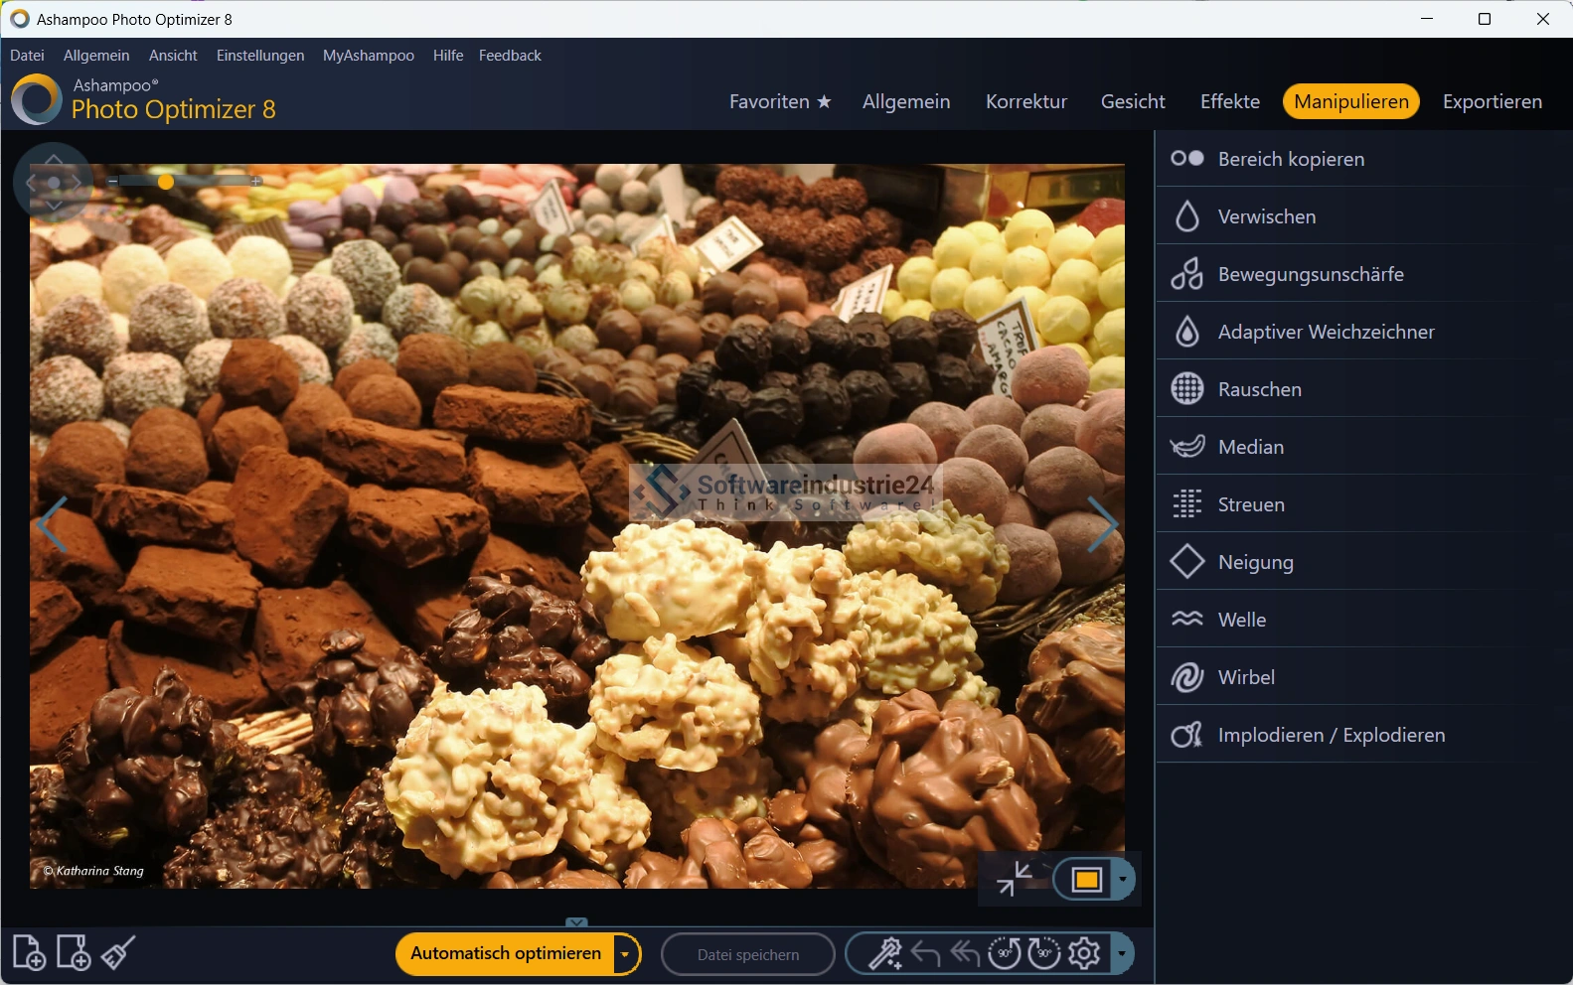Click the broom clean-up icon
The width and height of the screenshot is (1573, 985).
tap(118, 953)
